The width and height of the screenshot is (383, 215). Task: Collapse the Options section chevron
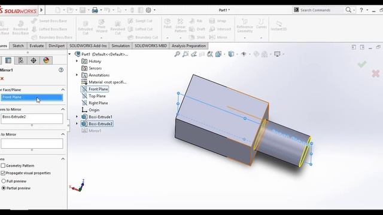click(63, 159)
